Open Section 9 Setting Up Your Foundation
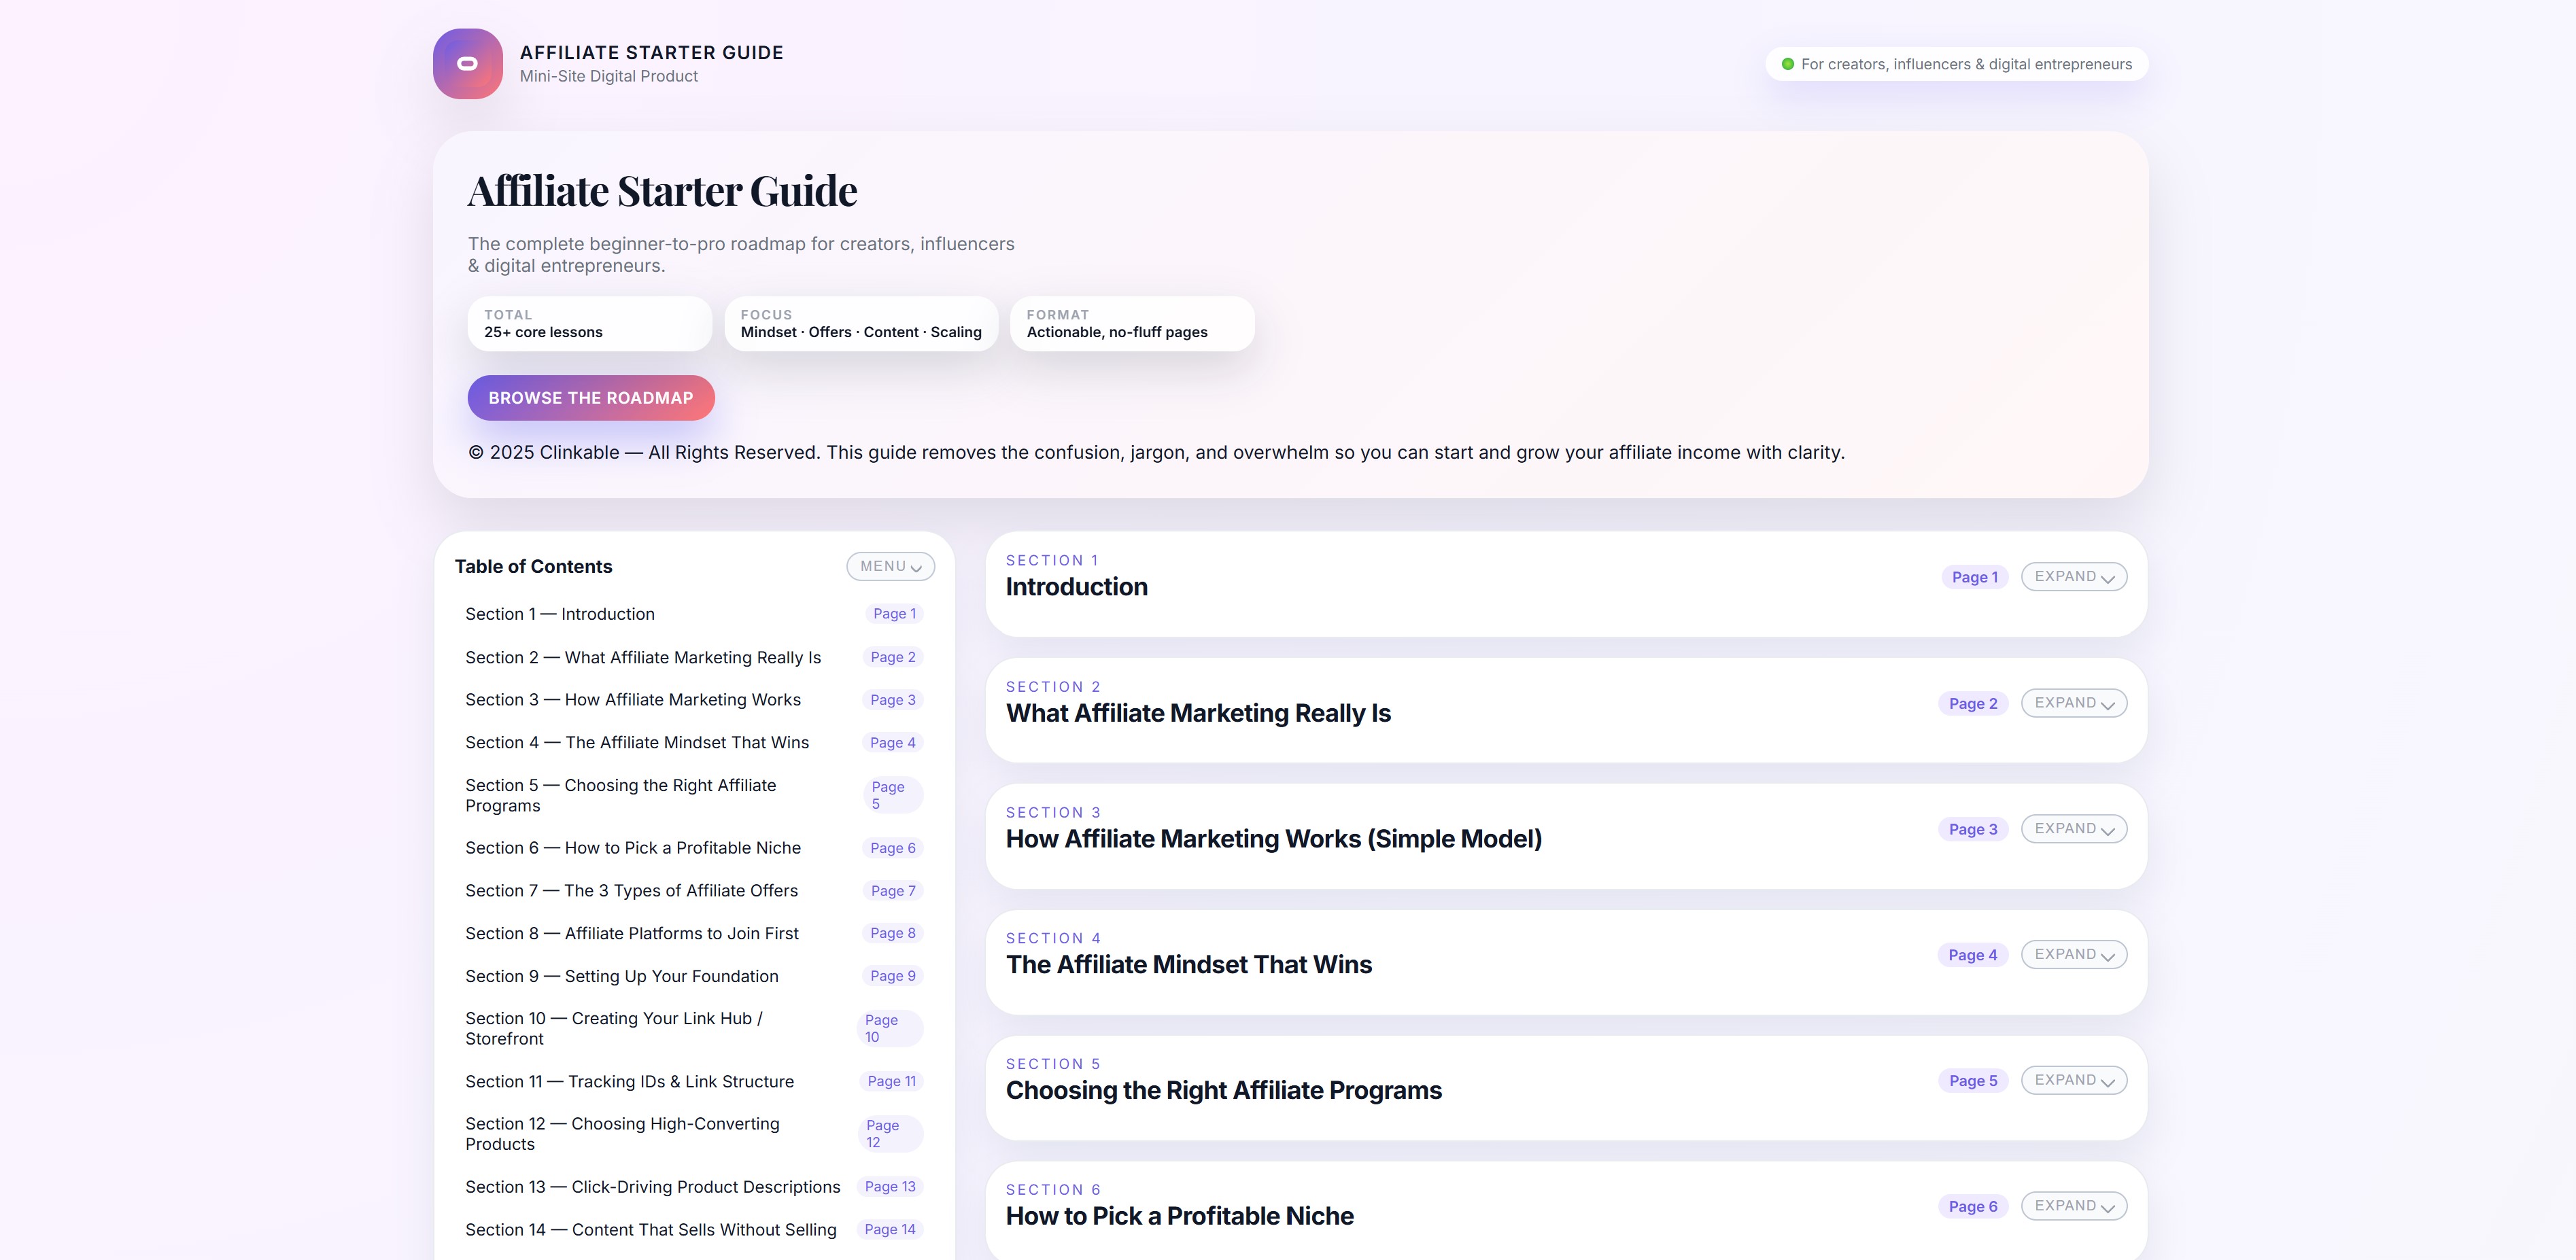This screenshot has height=1260, width=2576. tap(622, 975)
